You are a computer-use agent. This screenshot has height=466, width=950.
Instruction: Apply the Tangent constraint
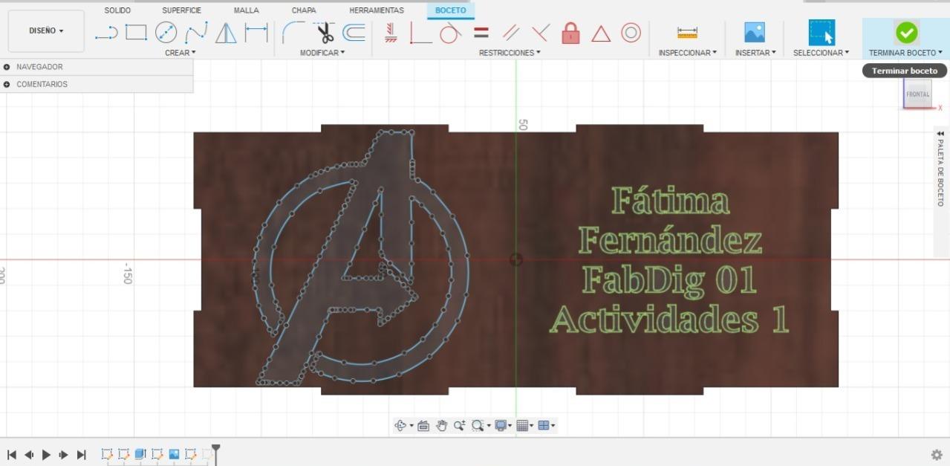[451, 33]
